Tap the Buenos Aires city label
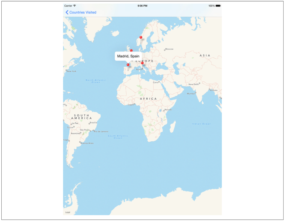The width and height of the screenshot is (285, 221). pos(87,143)
